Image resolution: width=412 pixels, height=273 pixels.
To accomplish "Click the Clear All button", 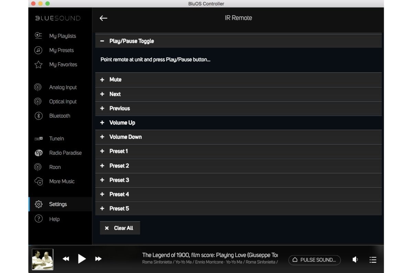I will 120,228.
